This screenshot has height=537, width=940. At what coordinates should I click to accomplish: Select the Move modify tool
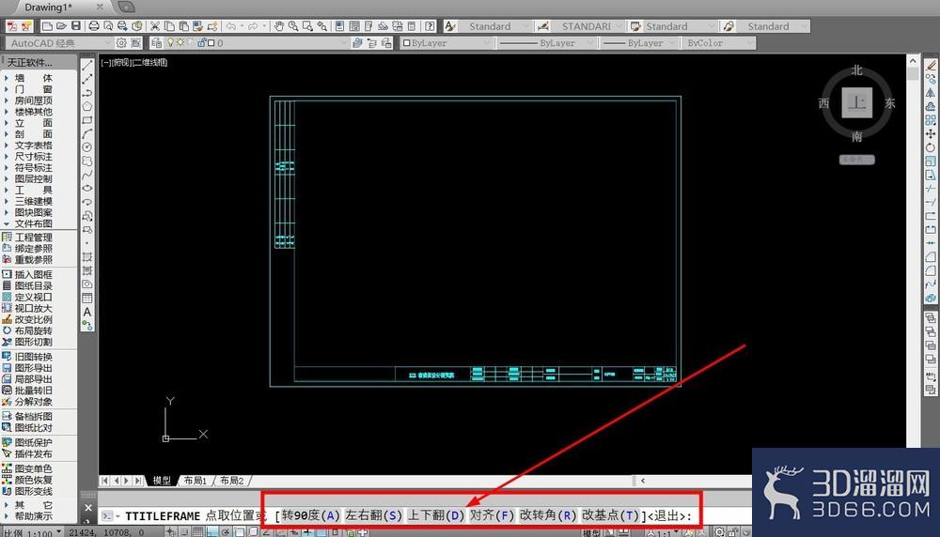tap(931, 133)
